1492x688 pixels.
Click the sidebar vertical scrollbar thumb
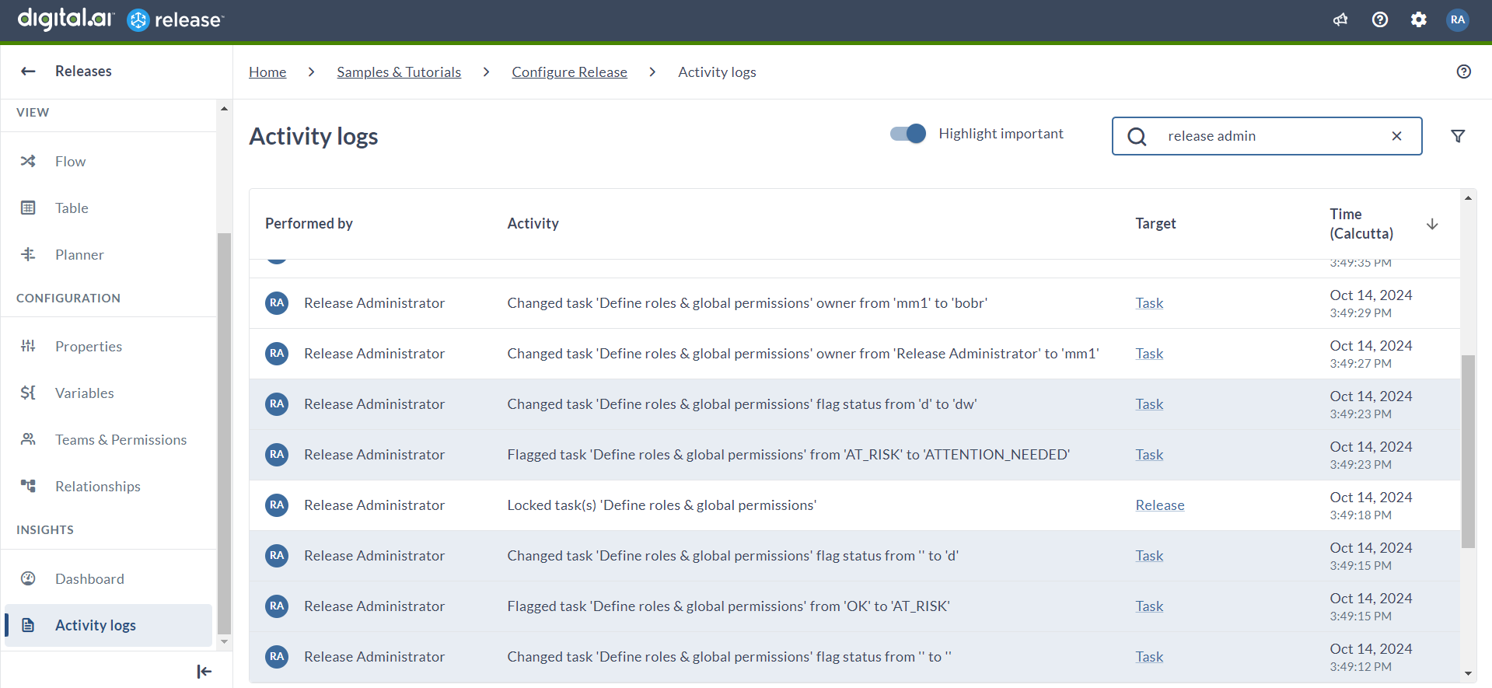coord(224,434)
